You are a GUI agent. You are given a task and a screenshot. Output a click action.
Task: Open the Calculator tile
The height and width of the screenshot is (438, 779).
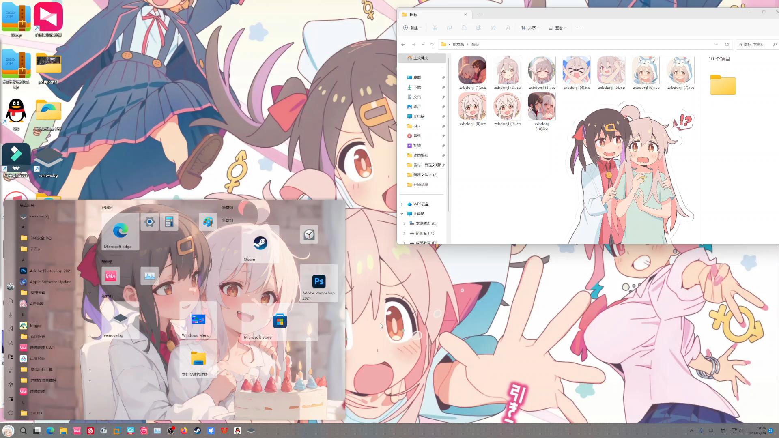click(x=169, y=222)
